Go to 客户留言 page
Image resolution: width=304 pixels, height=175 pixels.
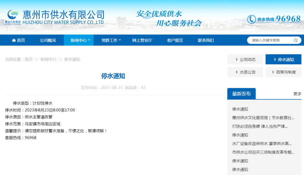175,40
